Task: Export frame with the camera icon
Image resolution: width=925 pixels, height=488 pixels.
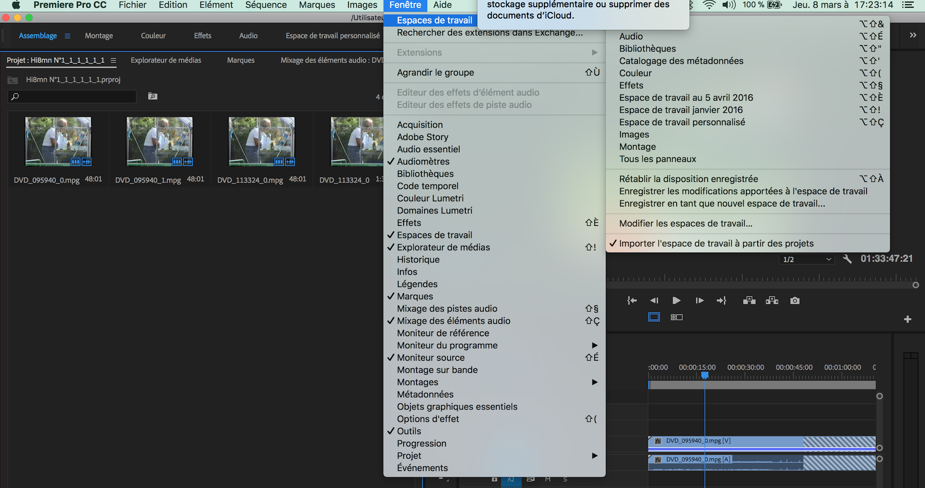Action: pos(795,300)
